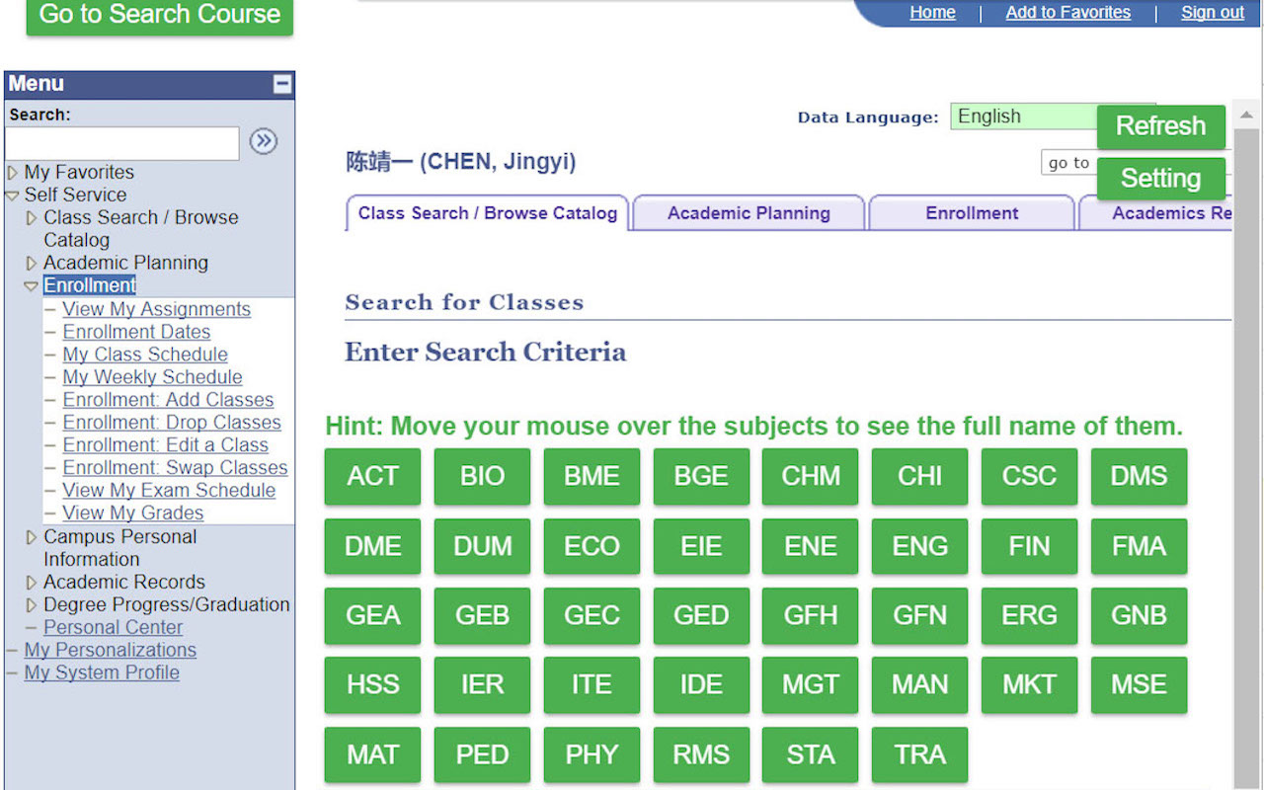
Task: Click the search arrow icon in Menu panel
Action: click(x=263, y=141)
